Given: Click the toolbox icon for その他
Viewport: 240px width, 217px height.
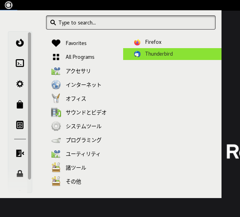Looking at the screenshot, I should pos(56,181).
